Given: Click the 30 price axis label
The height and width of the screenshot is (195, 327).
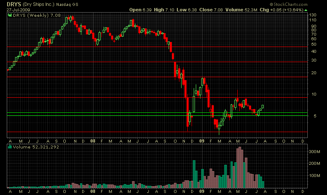Looking at the screenshot, I should tap(314, 60).
